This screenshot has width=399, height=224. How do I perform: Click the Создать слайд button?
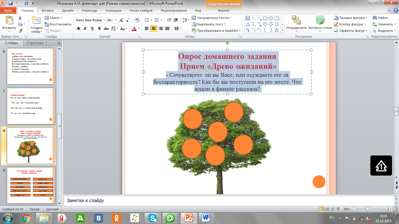click(37, 24)
